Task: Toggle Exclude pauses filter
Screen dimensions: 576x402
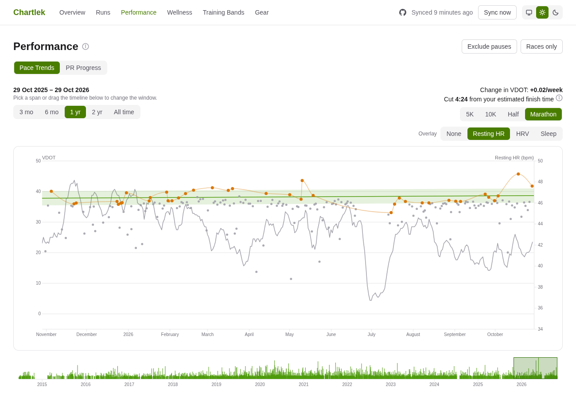Action: (x=489, y=46)
